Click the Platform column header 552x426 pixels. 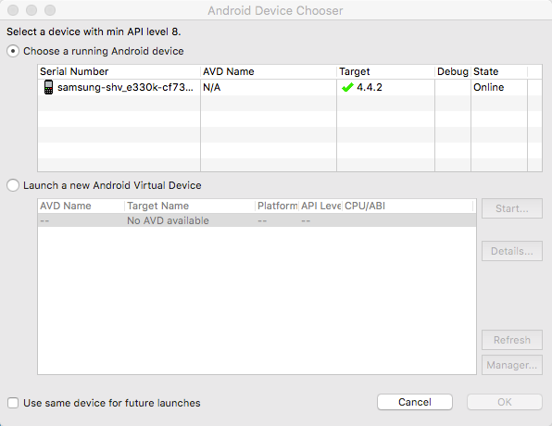(x=277, y=206)
